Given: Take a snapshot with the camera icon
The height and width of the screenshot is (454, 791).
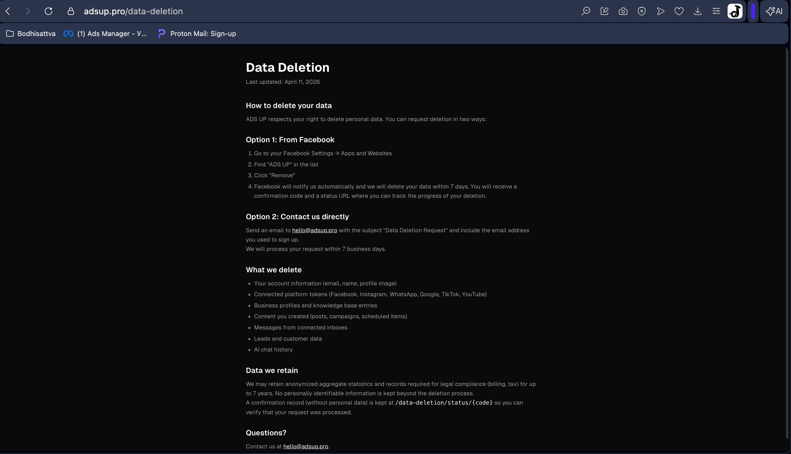Looking at the screenshot, I should (623, 11).
